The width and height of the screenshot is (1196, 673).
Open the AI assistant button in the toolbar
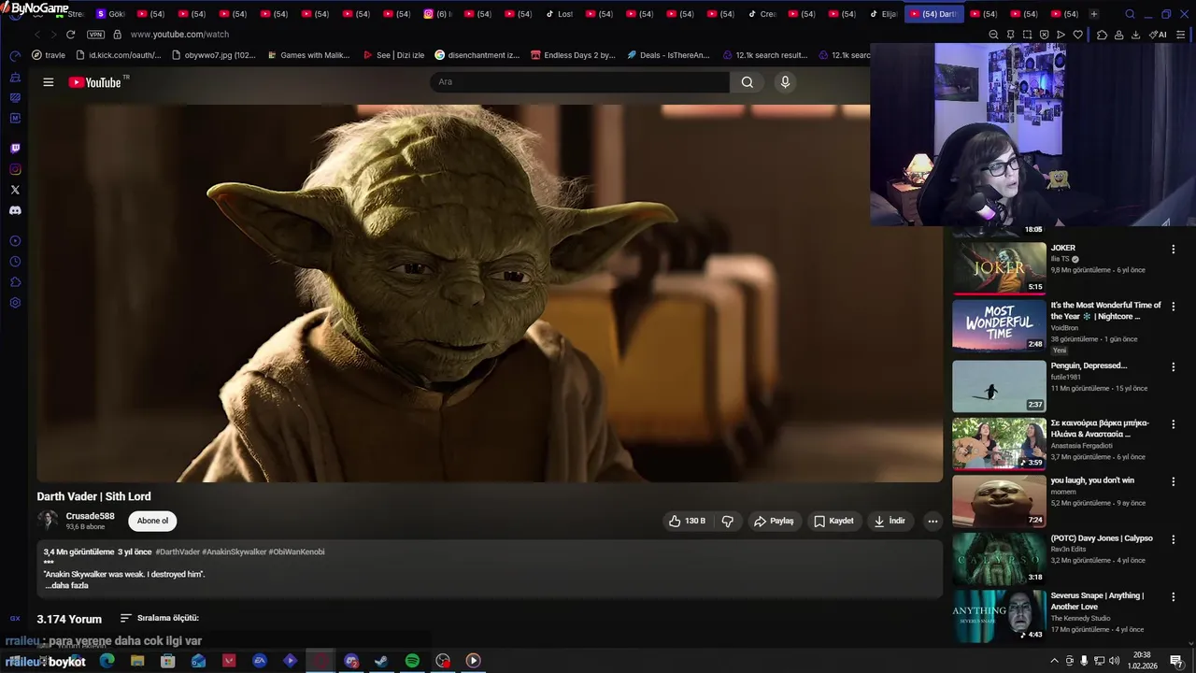coord(1158,35)
